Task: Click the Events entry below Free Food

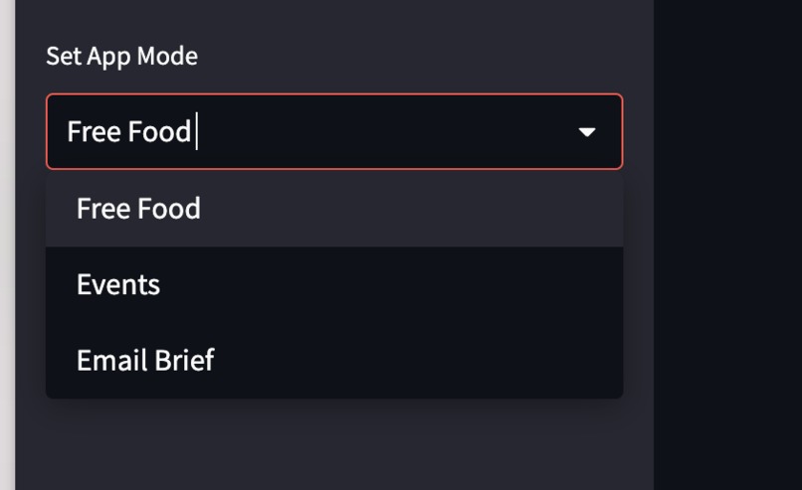Action: coord(334,284)
